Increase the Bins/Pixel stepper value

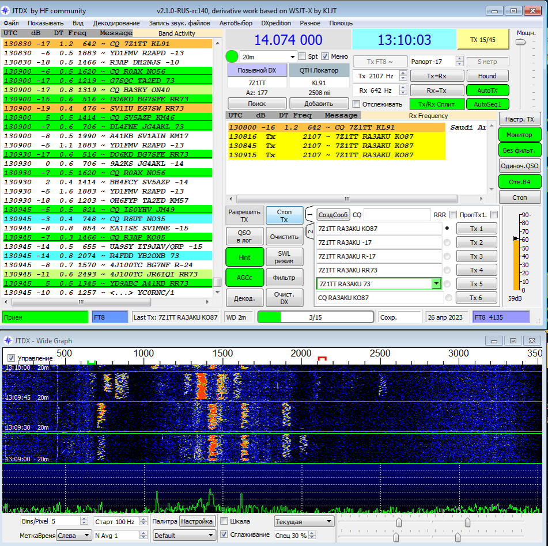coord(84,519)
